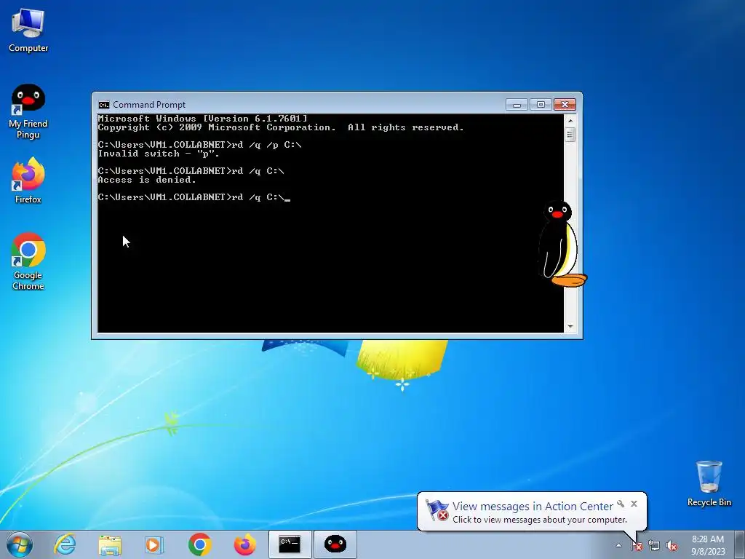Switch to the Pingu app taskbar button

coord(335,544)
